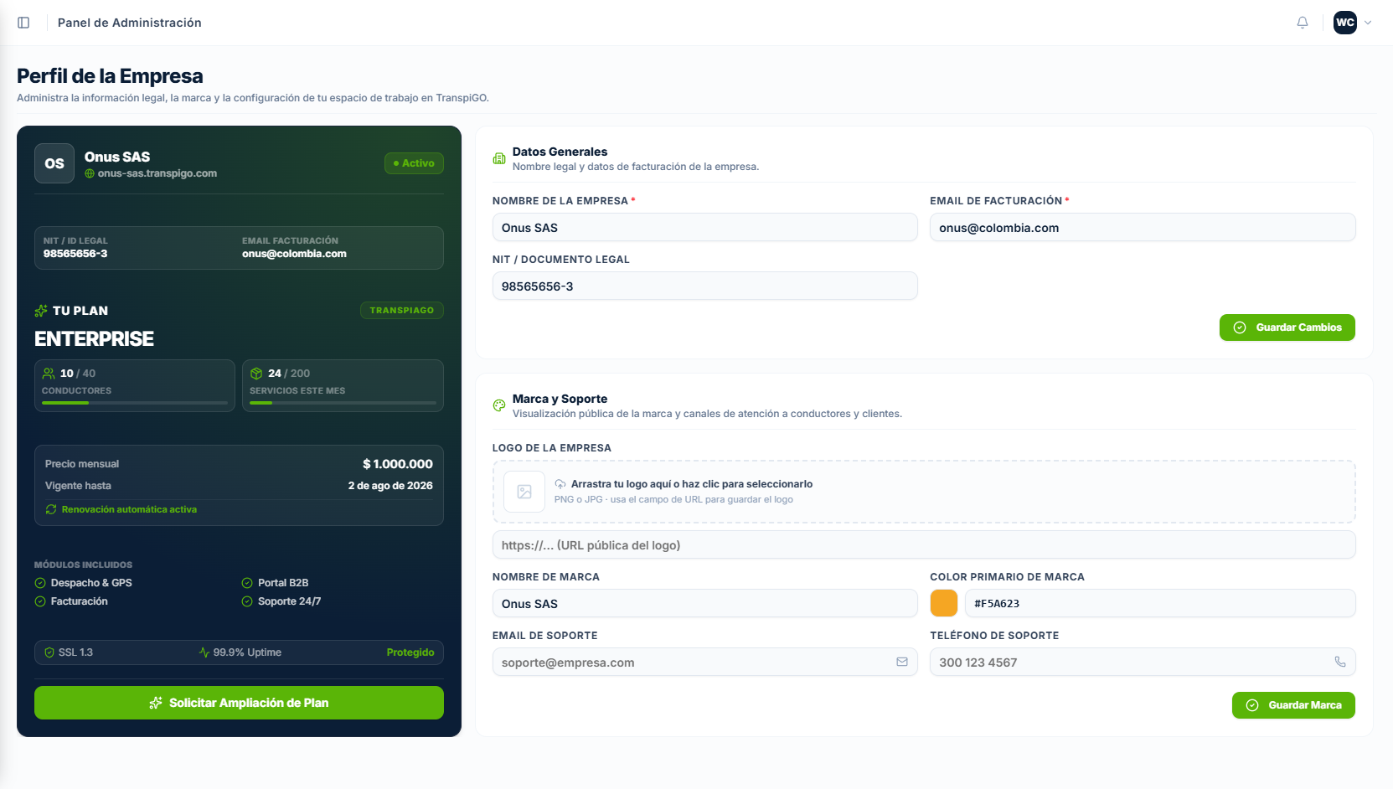Click sparkle icon on Solicitar Ampliación button
Screen dimensions: 1393x789
(x=156, y=703)
